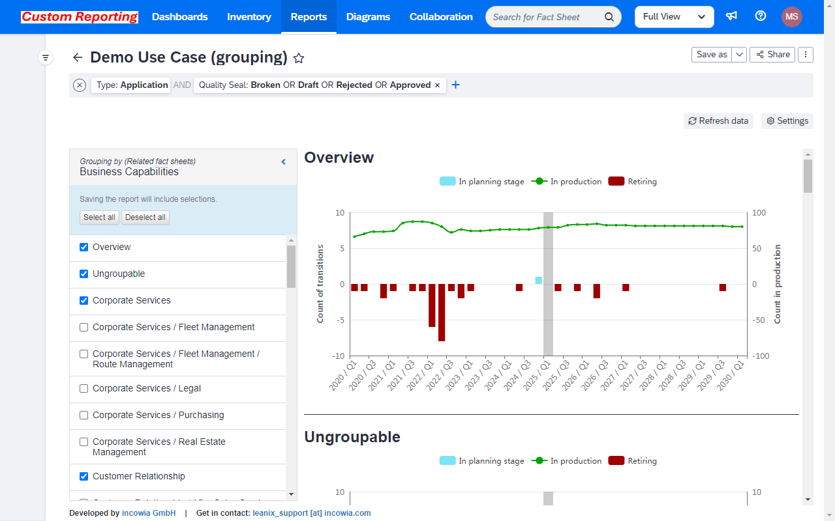Remove the Quality Seal filter chip
The width and height of the screenshot is (835, 521).
(x=437, y=85)
